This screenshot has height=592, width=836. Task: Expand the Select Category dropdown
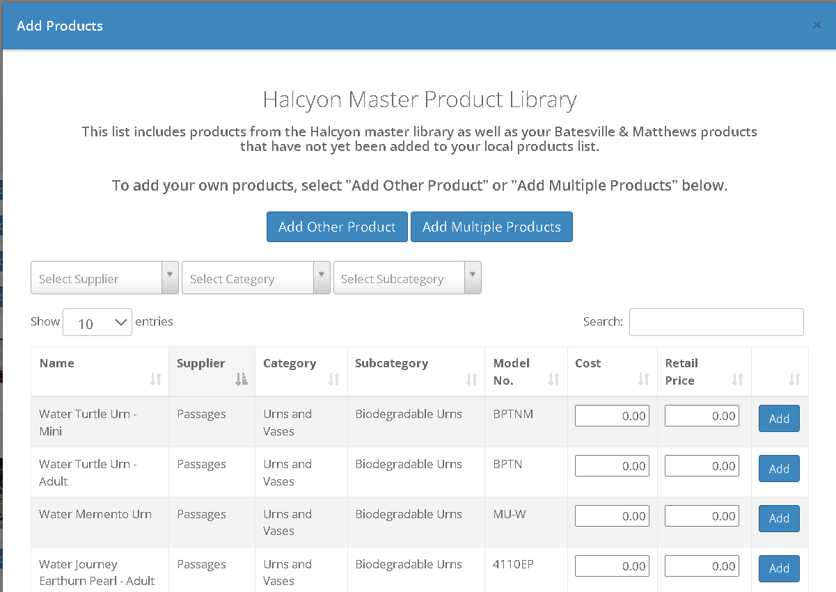(x=255, y=278)
